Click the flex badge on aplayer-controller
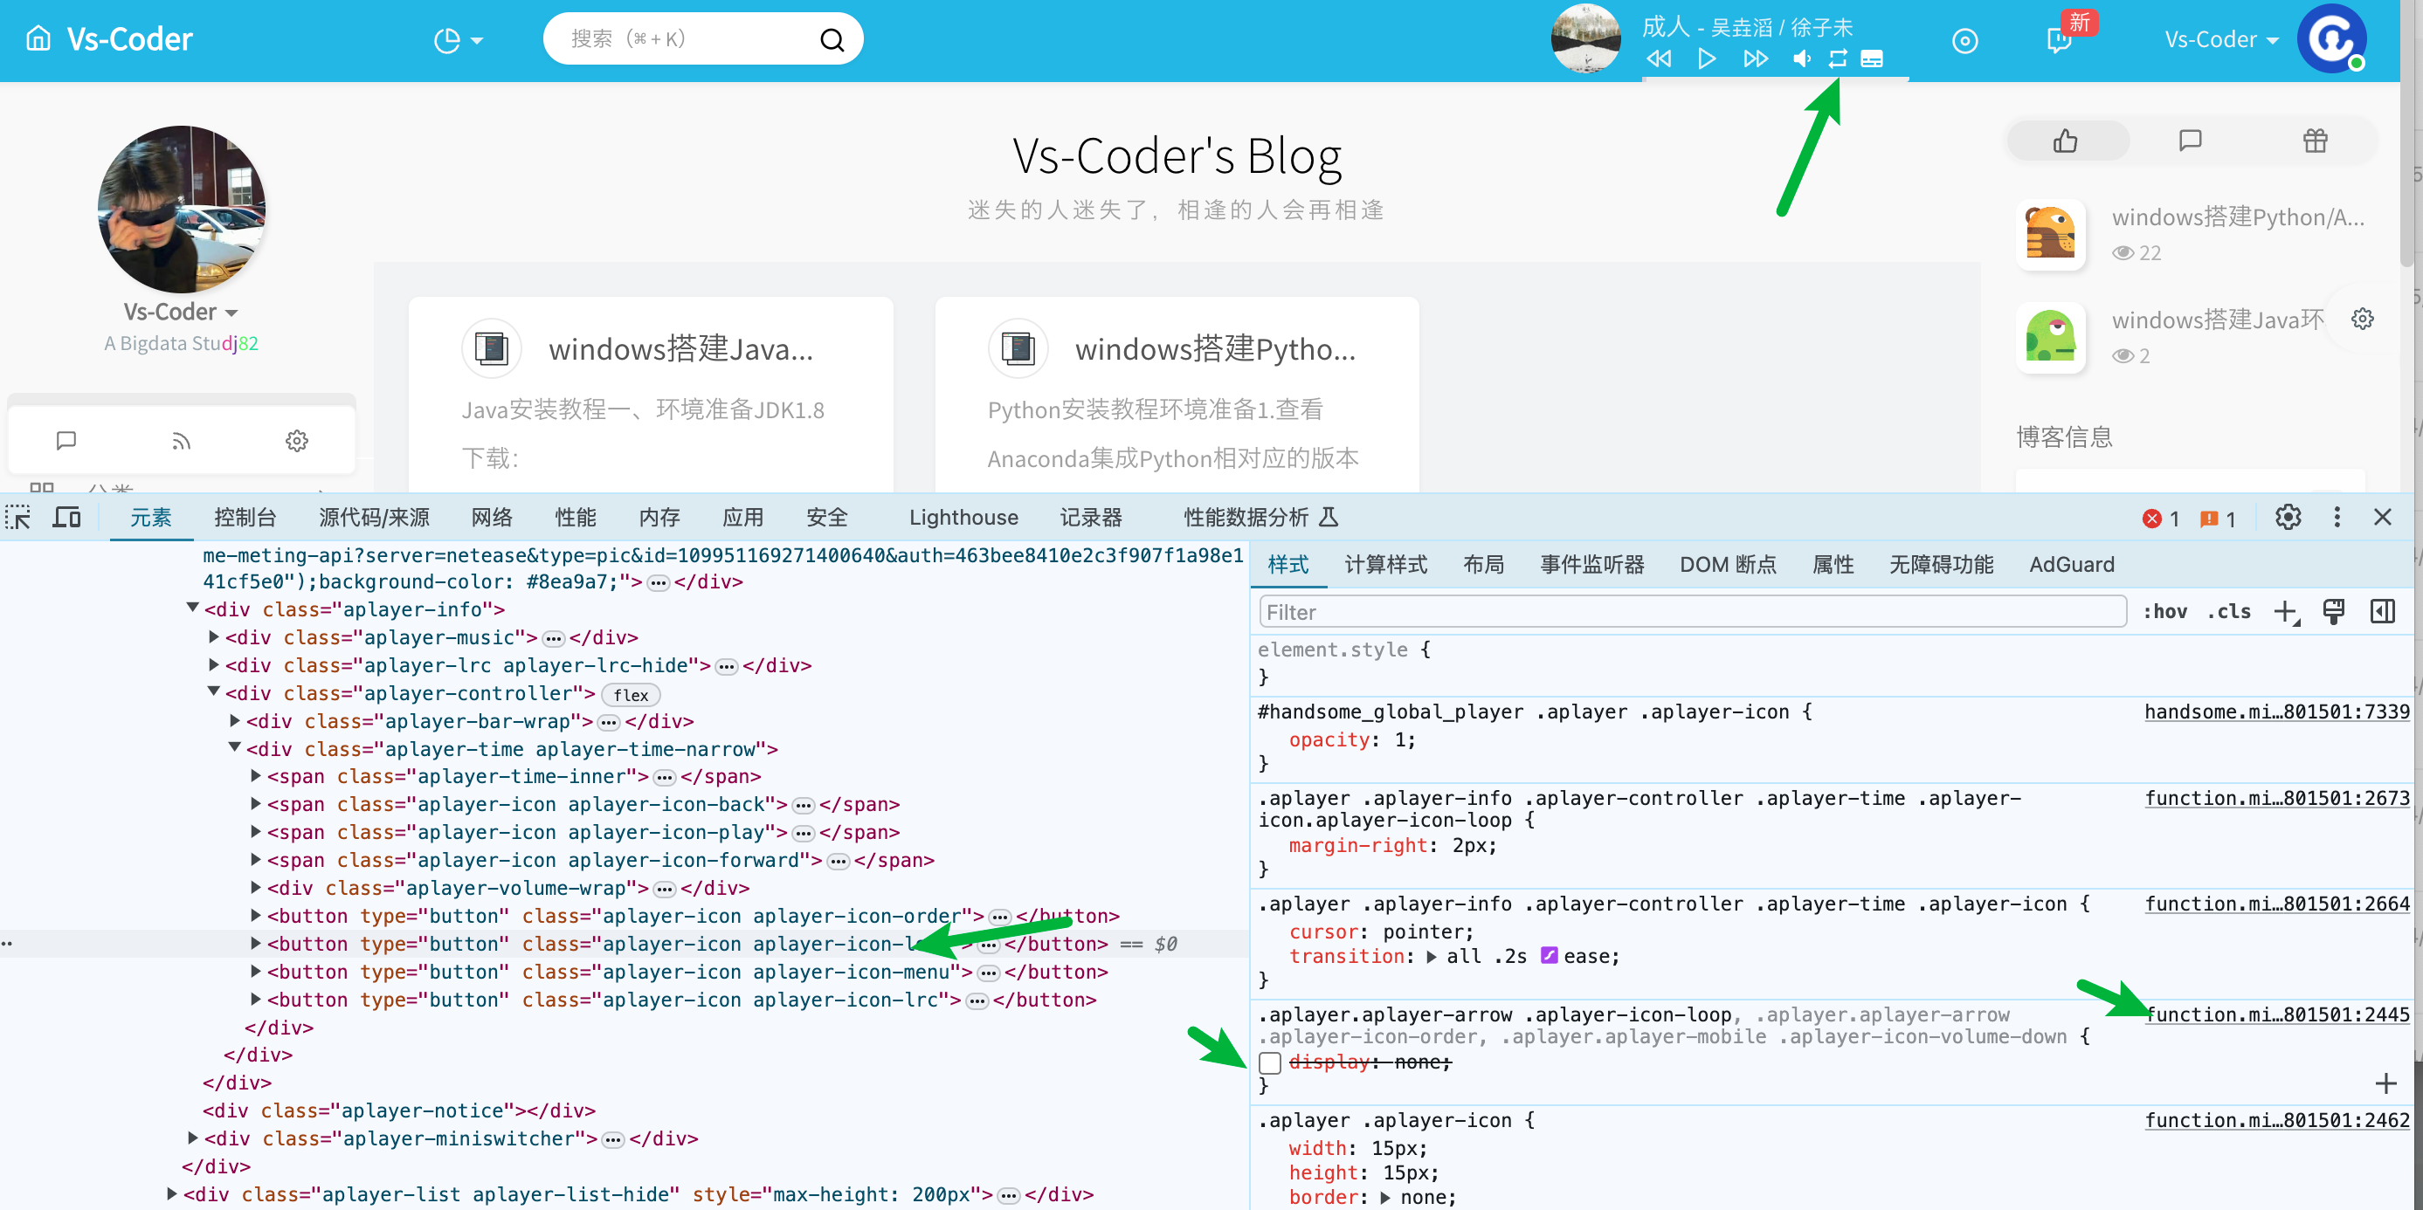The height and width of the screenshot is (1210, 2423). [630, 695]
